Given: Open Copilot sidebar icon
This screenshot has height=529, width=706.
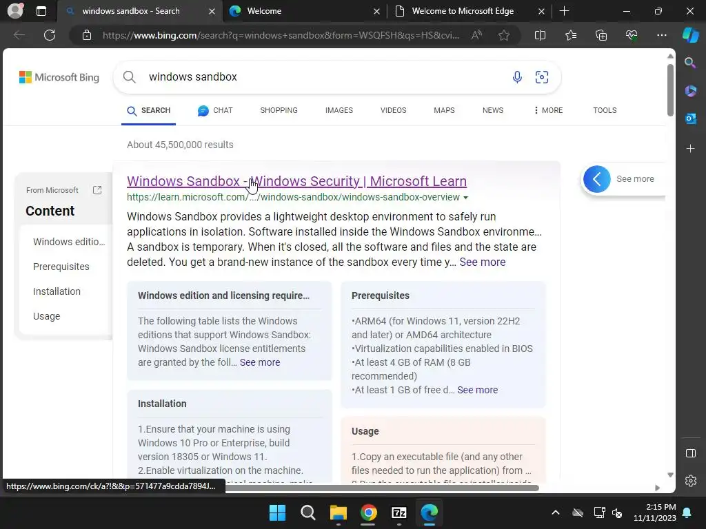Looking at the screenshot, I should pos(690,35).
